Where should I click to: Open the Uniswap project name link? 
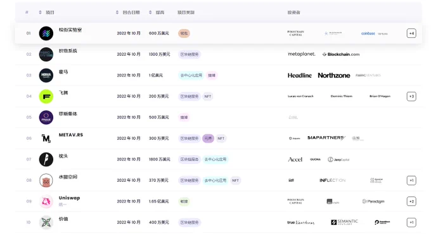pyautogui.click(x=69, y=198)
